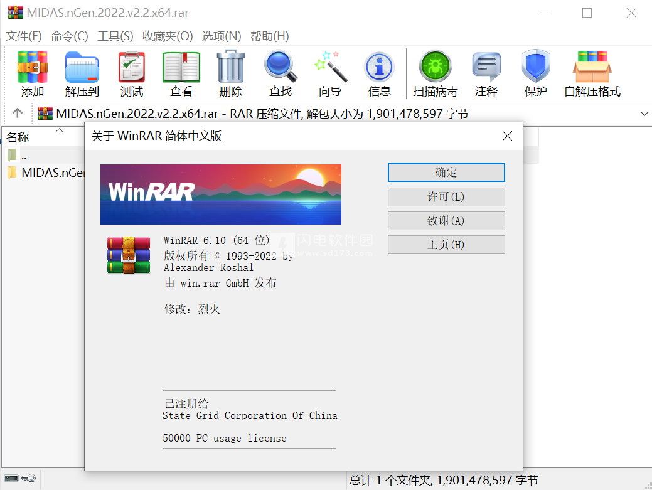Go up one folder level arrow
The height and width of the screenshot is (490, 652).
pos(18,113)
